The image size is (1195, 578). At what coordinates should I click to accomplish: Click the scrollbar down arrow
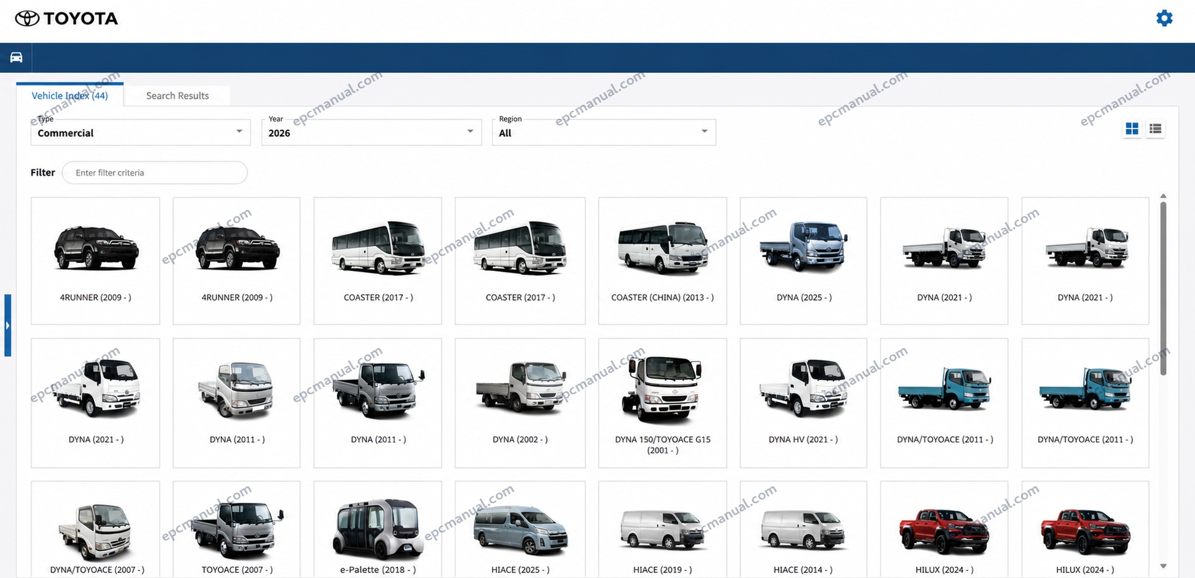[1163, 566]
